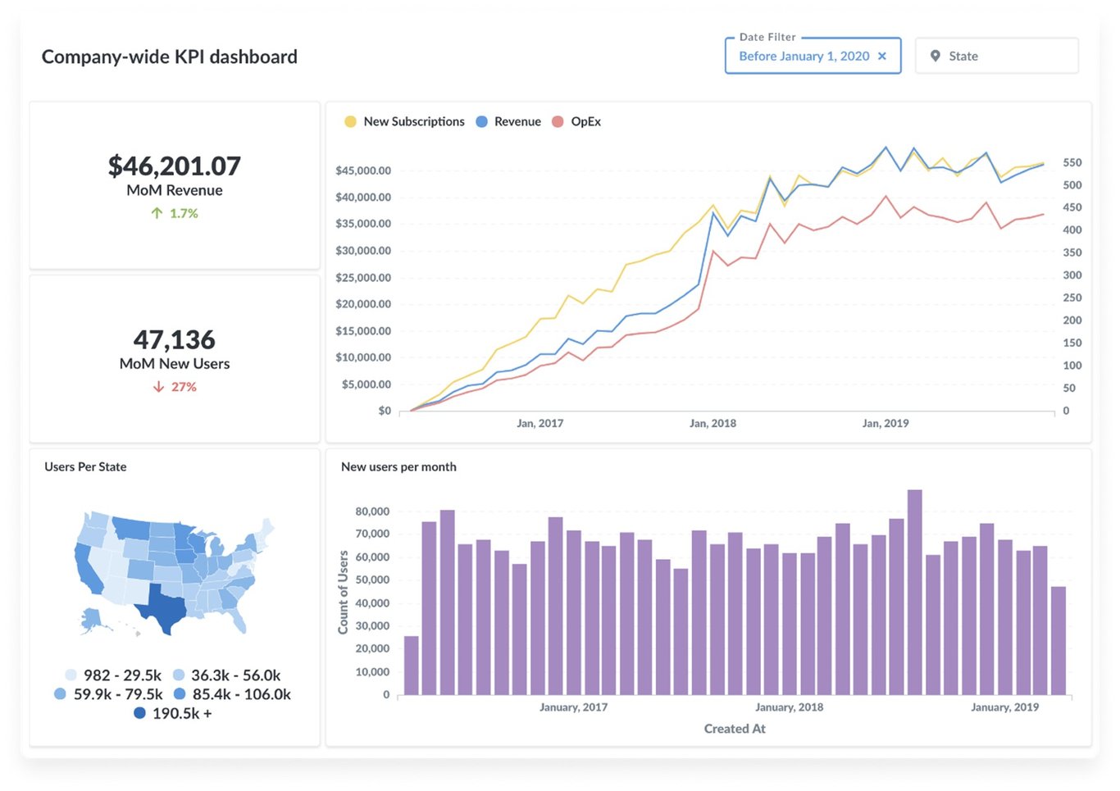Select the MoM Revenue KPI card
The width and height of the screenshot is (1120, 791).
tap(174, 184)
